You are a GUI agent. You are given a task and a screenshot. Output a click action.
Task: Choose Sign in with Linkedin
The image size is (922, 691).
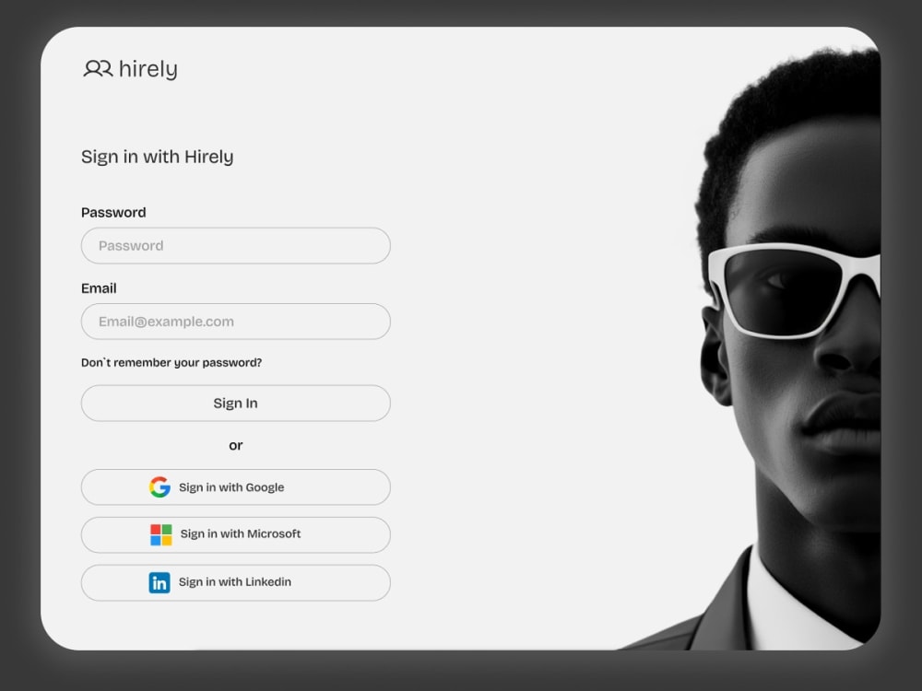tap(236, 583)
